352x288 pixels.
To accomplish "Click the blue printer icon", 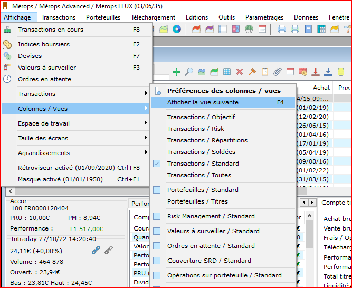I will [281, 30].
